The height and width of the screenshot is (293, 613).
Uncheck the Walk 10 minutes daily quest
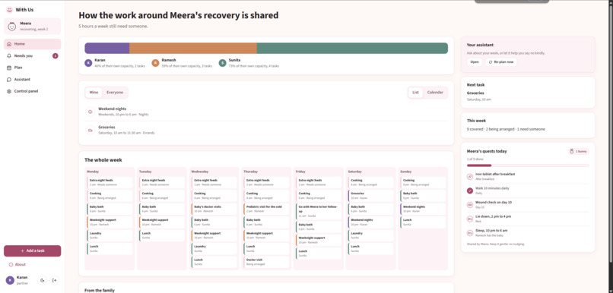[x=470, y=191]
